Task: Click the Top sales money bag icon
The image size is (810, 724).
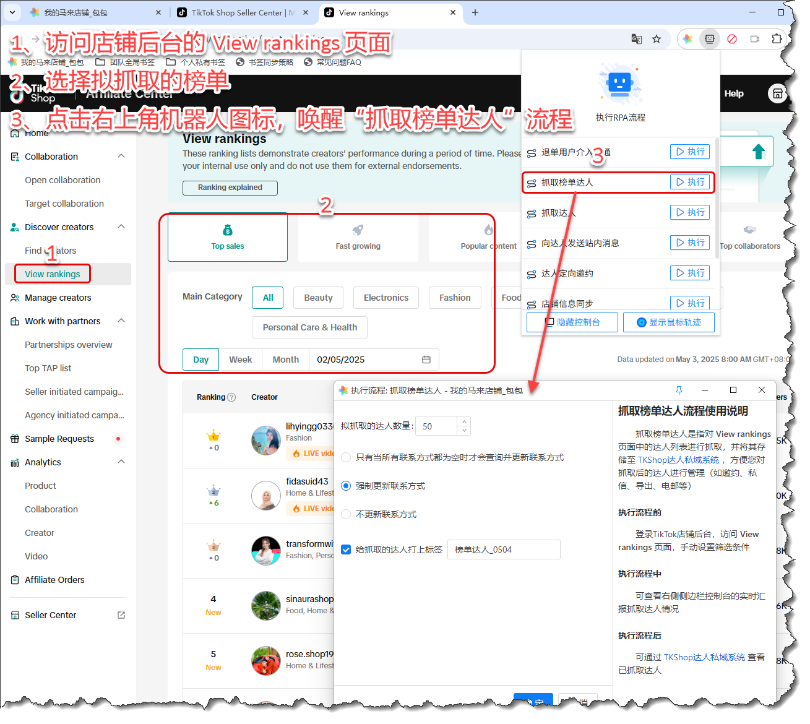Action: pos(228,230)
